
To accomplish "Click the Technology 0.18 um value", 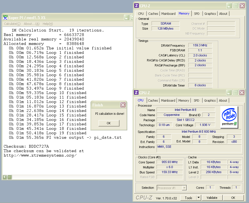I will coord(164,125).
